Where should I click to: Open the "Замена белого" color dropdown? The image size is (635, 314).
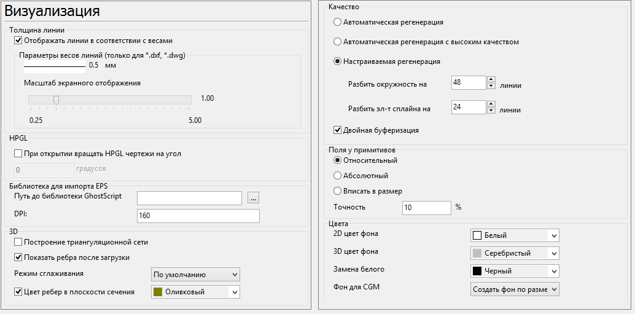click(x=515, y=271)
